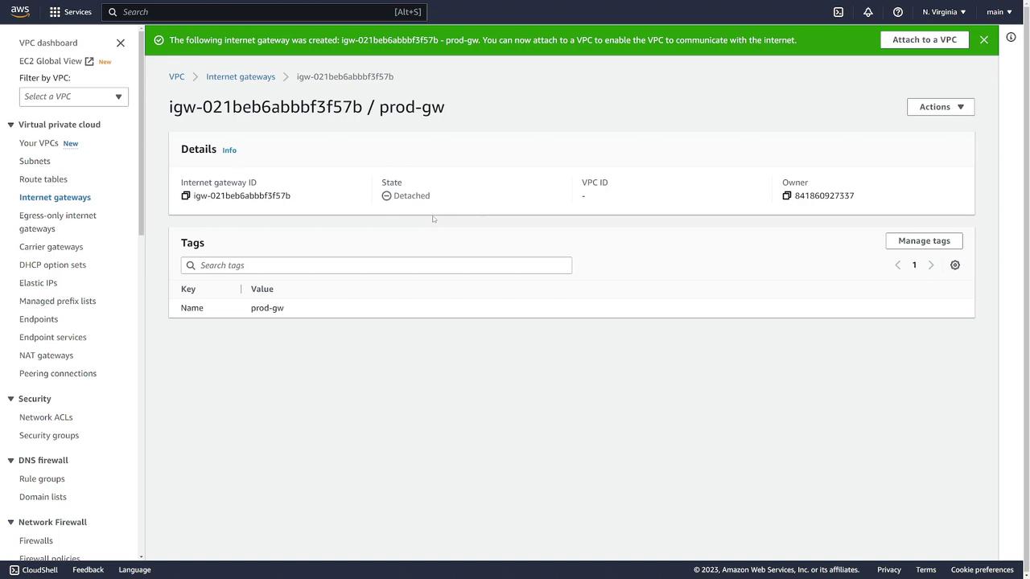Open the main account menu

click(999, 12)
